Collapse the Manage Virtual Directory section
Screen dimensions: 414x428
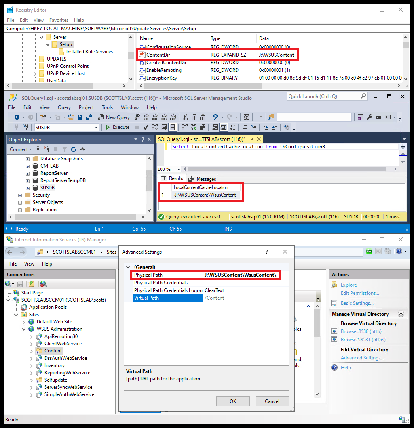coord(400,313)
